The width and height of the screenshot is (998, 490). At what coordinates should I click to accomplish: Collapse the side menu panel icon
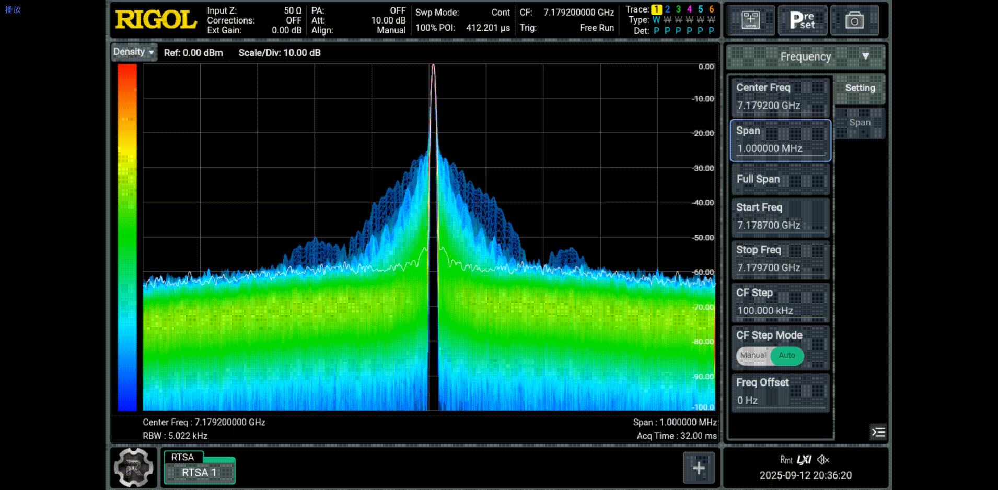(878, 432)
